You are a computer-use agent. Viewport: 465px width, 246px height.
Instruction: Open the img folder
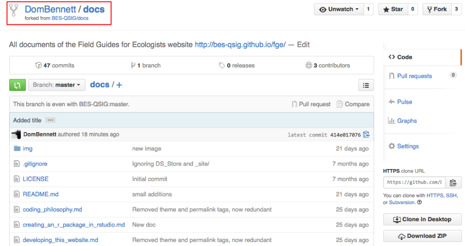coord(28,149)
